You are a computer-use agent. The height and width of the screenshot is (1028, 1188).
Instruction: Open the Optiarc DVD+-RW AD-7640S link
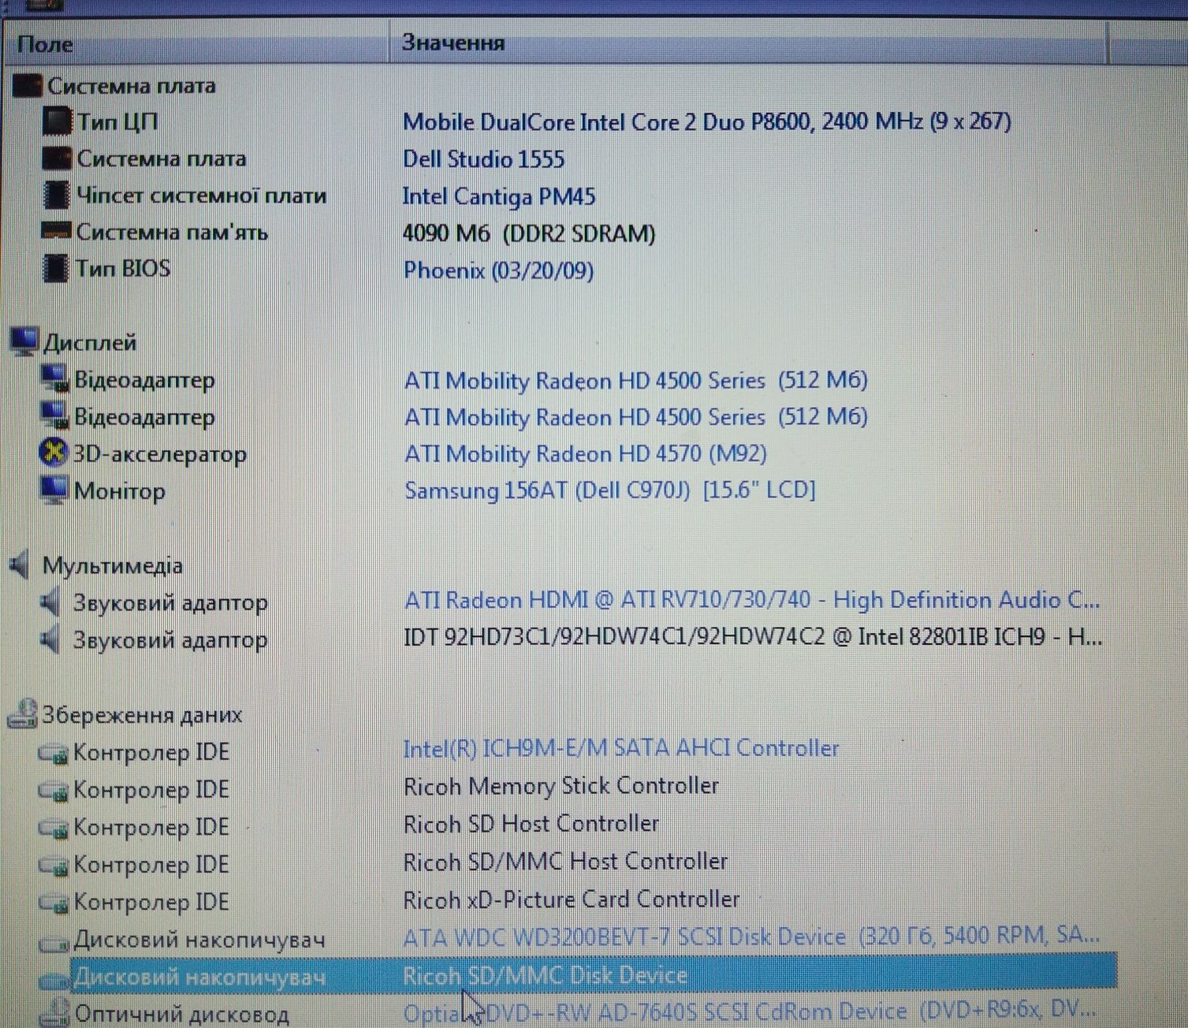click(749, 1011)
